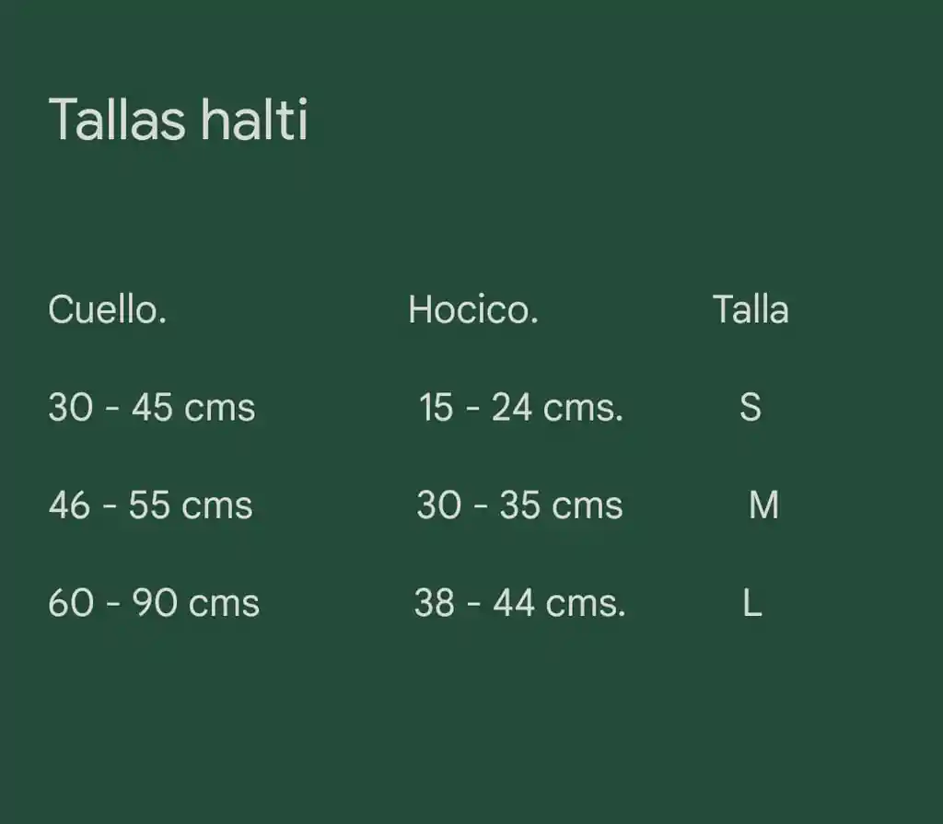Click the "Talla" column header
The image size is (943, 824).
click(x=751, y=309)
